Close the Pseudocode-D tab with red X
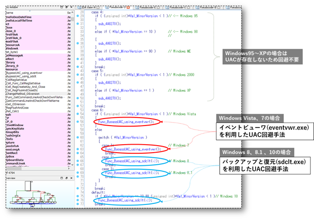The image size is (314, 220). click(128, 7)
